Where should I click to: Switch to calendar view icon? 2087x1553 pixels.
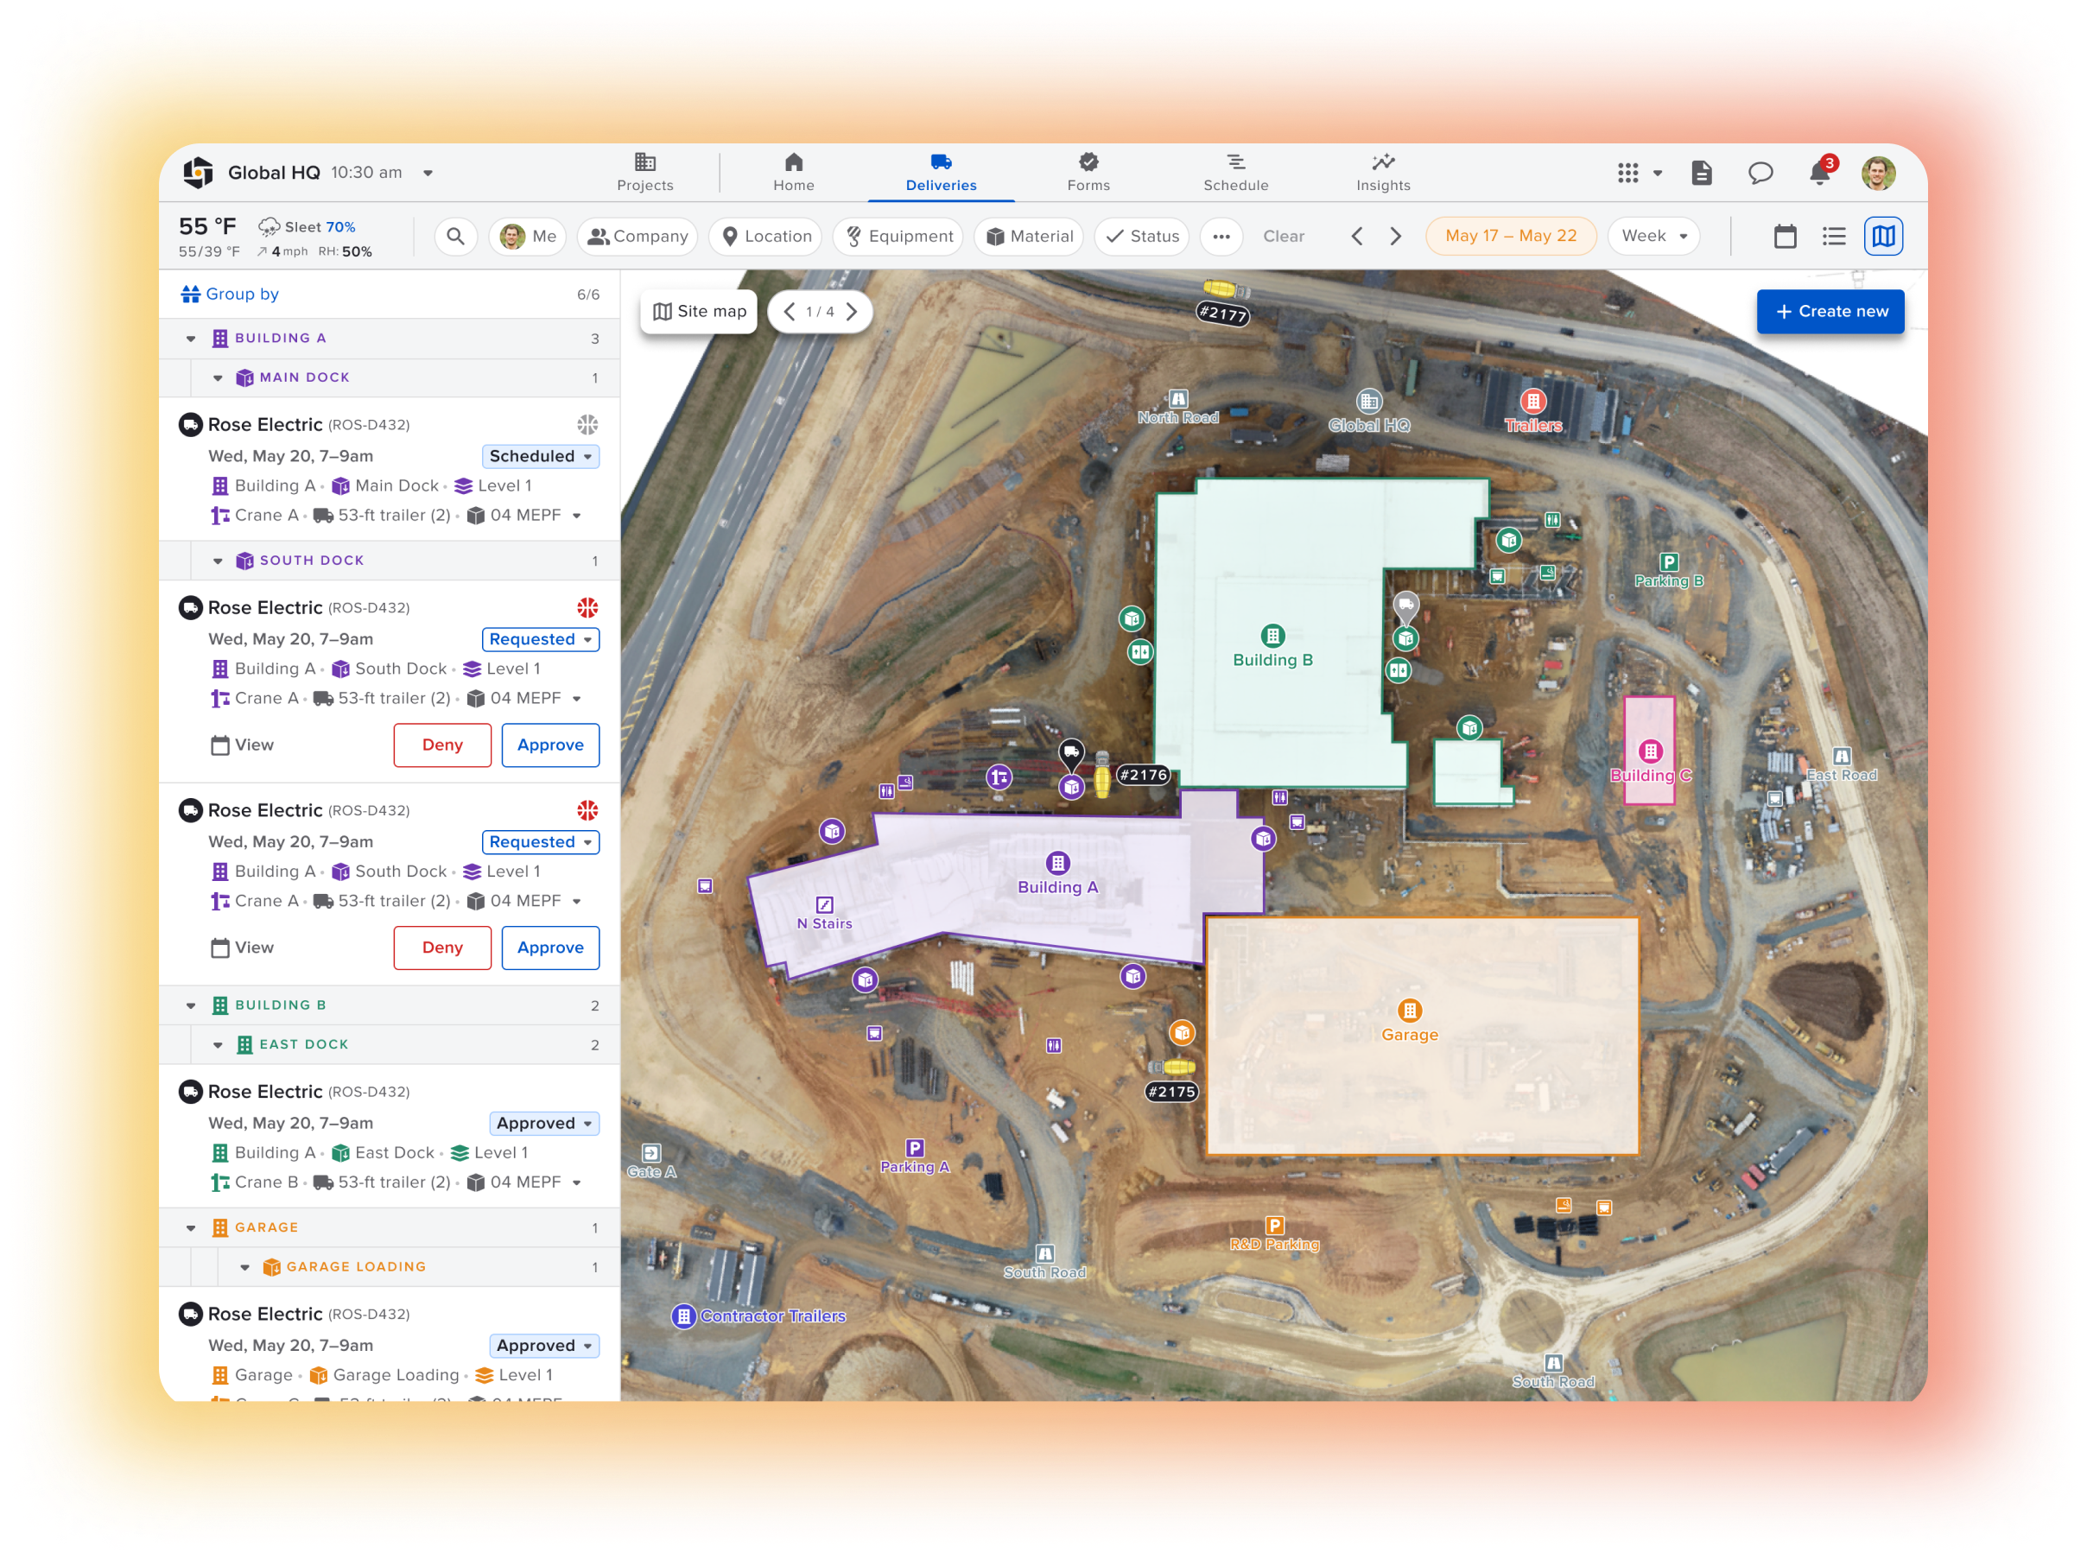(x=1785, y=237)
